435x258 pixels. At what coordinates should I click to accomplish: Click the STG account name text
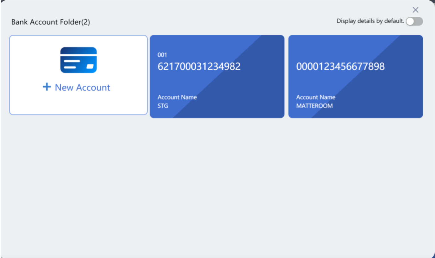point(163,106)
